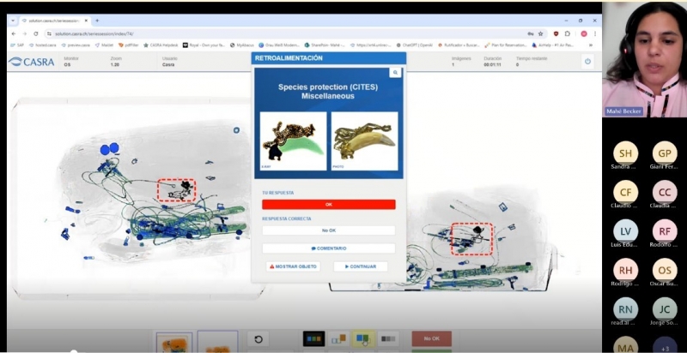Go back with the browser back arrow
687x353 pixels.
point(13,33)
